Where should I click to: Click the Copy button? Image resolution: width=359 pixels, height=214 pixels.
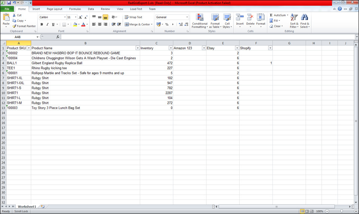[x=19, y=21]
